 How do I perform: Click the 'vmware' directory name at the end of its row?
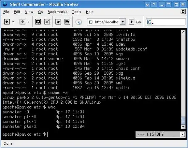123,59
